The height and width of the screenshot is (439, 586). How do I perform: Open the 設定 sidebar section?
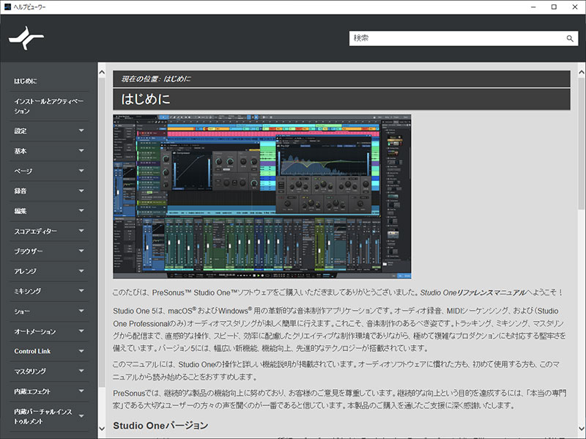click(x=21, y=131)
